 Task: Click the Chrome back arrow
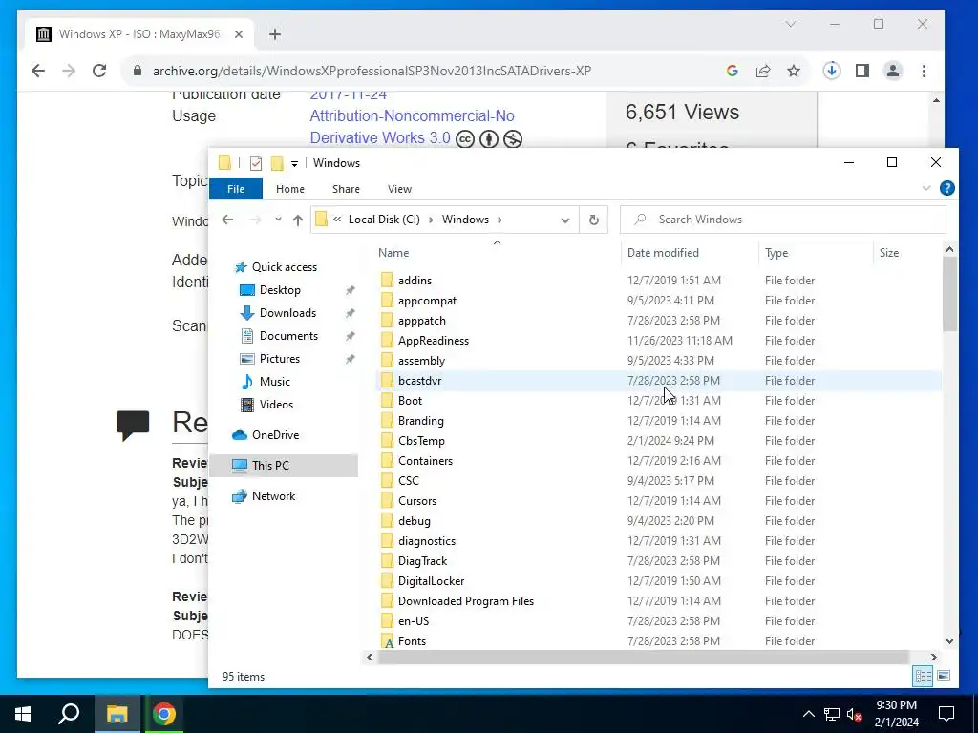click(x=38, y=71)
